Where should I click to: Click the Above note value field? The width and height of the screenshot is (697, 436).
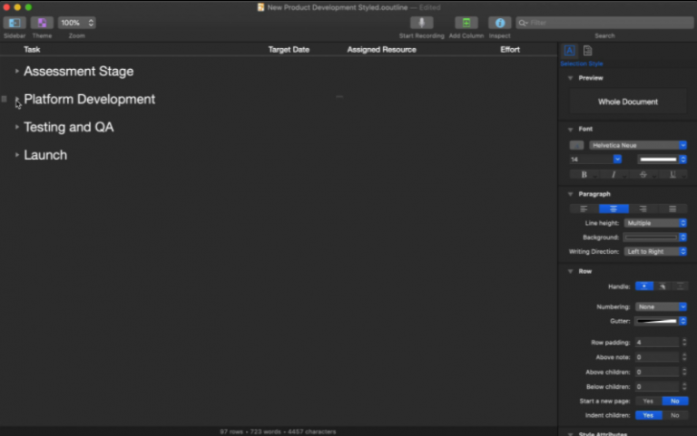657,357
